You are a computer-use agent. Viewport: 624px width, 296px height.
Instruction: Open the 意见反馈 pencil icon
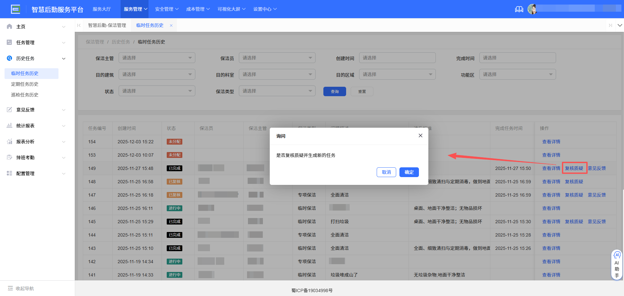coord(9,109)
